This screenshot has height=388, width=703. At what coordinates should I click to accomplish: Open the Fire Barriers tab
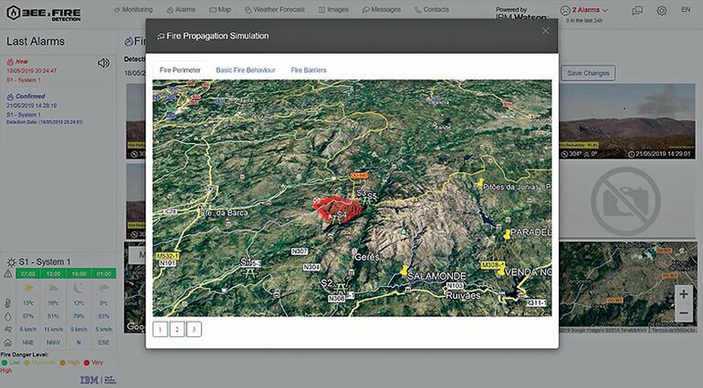click(309, 70)
